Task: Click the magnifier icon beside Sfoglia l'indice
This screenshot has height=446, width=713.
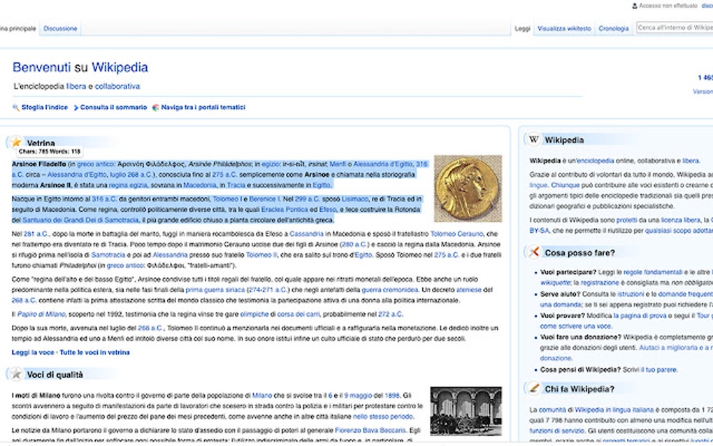Action: 16,108
